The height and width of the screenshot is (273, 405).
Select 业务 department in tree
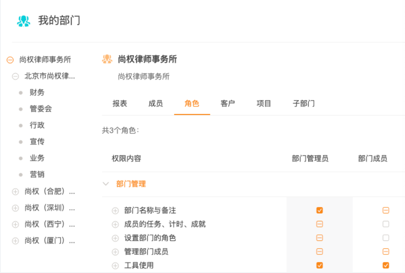click(x=37, y=158)
